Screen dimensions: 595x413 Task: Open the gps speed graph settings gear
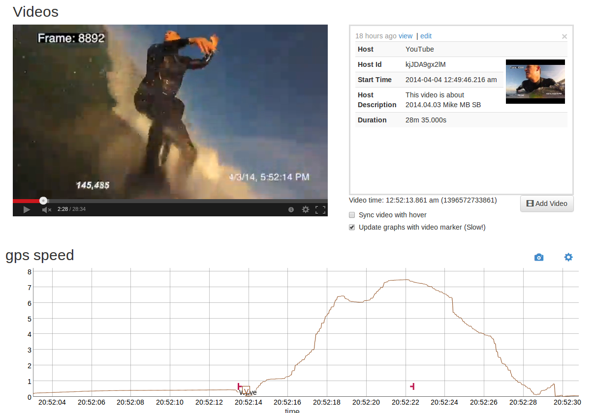[568, 257]
